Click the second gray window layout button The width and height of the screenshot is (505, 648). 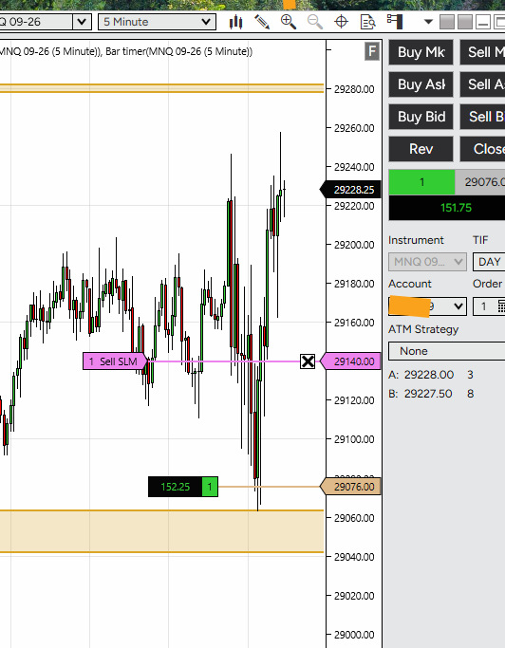point(465,22)
